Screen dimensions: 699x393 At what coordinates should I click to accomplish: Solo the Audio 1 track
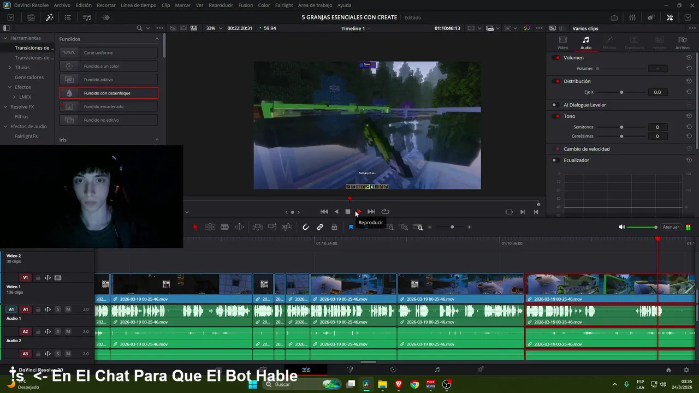(58, 309)
